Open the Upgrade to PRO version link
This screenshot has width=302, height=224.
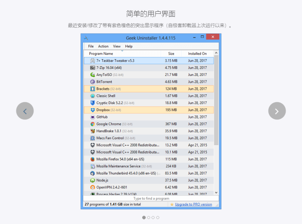click(193, 204)
